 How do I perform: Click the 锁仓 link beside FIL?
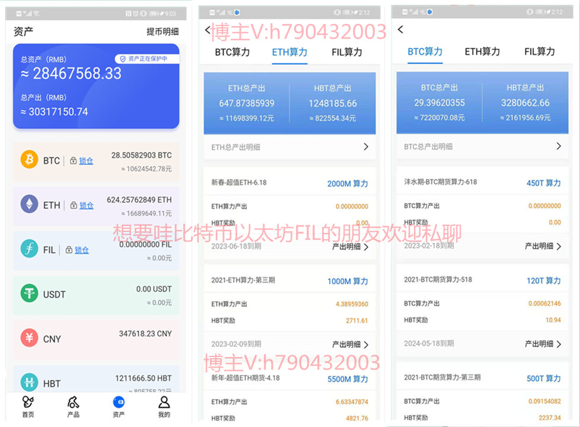click(x=82, y=250)
